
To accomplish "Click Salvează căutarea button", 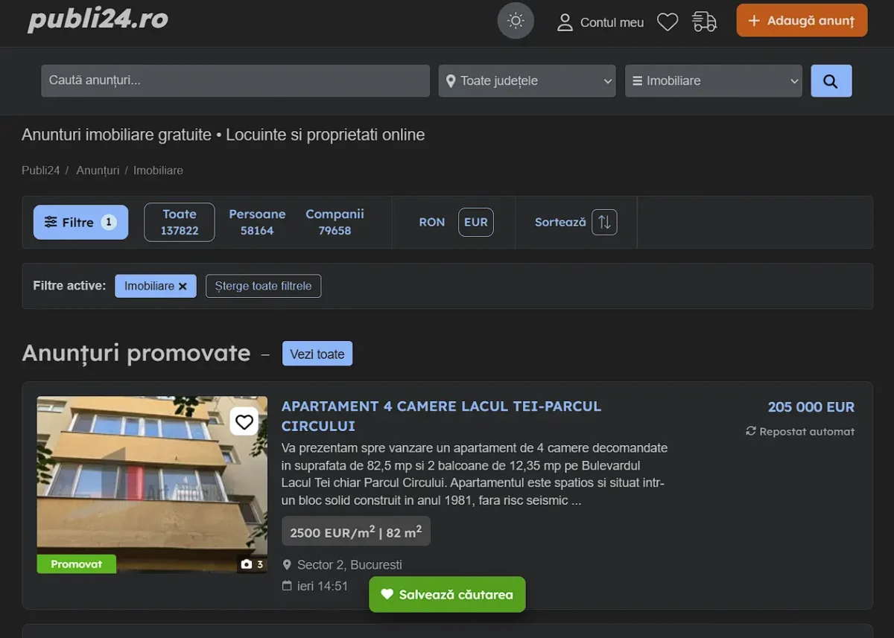I will coord(447,594).
